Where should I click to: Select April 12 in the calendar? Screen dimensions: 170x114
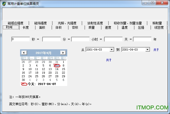pos(43,69)
